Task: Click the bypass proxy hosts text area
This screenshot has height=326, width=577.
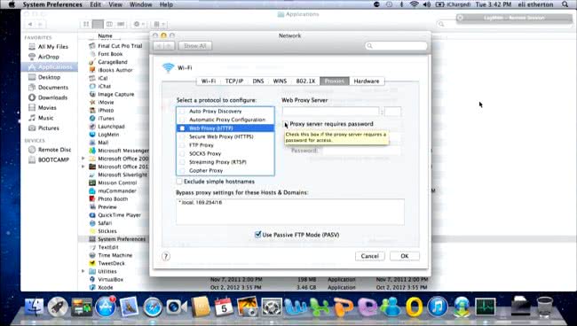Action: 290,212
